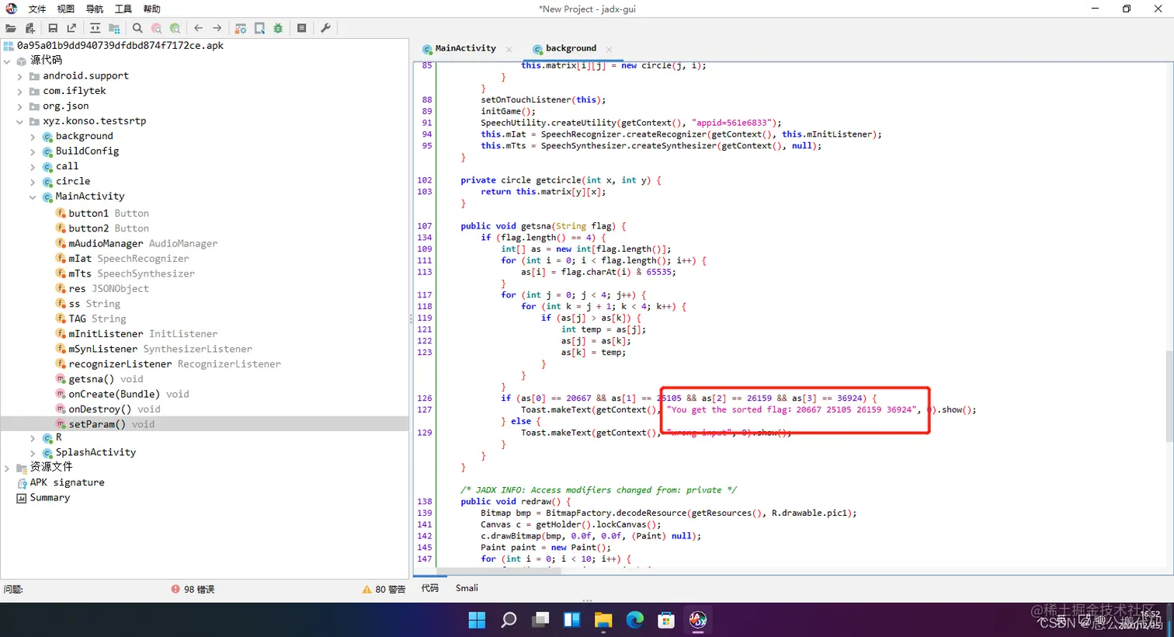Switch to the background editor tab
This screenshot has height=637, width=1174.
click(571, 48)
